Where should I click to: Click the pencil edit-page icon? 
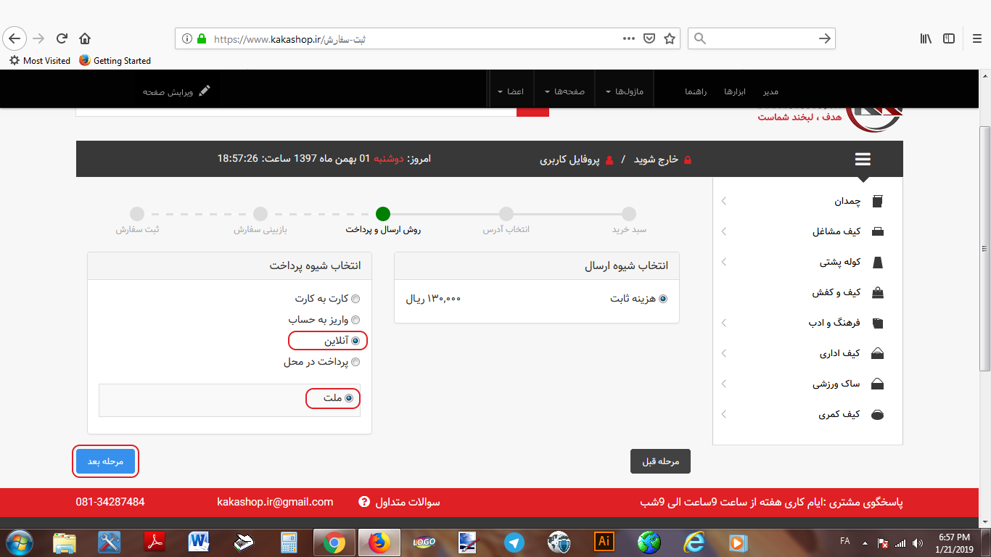click(205, 91)
